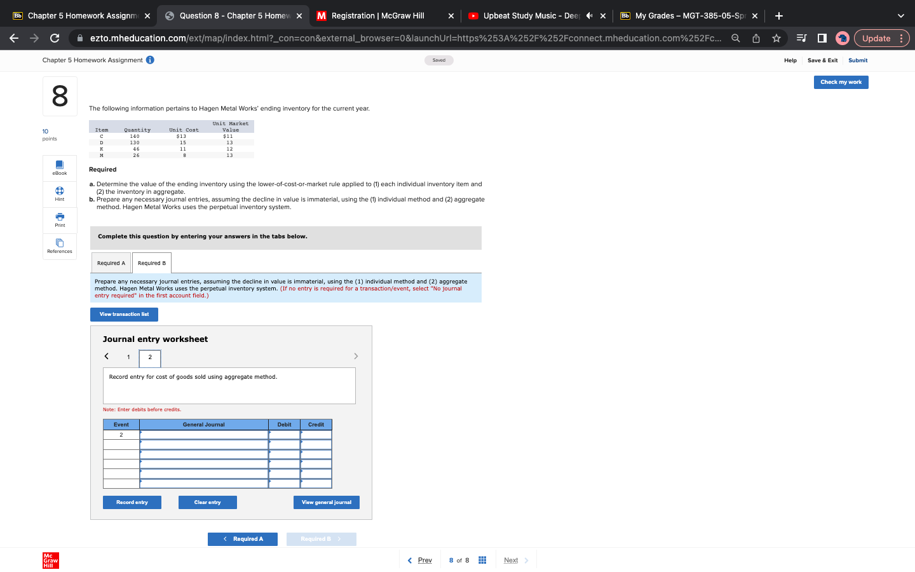Viewport: 915px width, 572px height.
Task: Click the Clear entry button
Action: pyautogui.click(x=208, y=503)
